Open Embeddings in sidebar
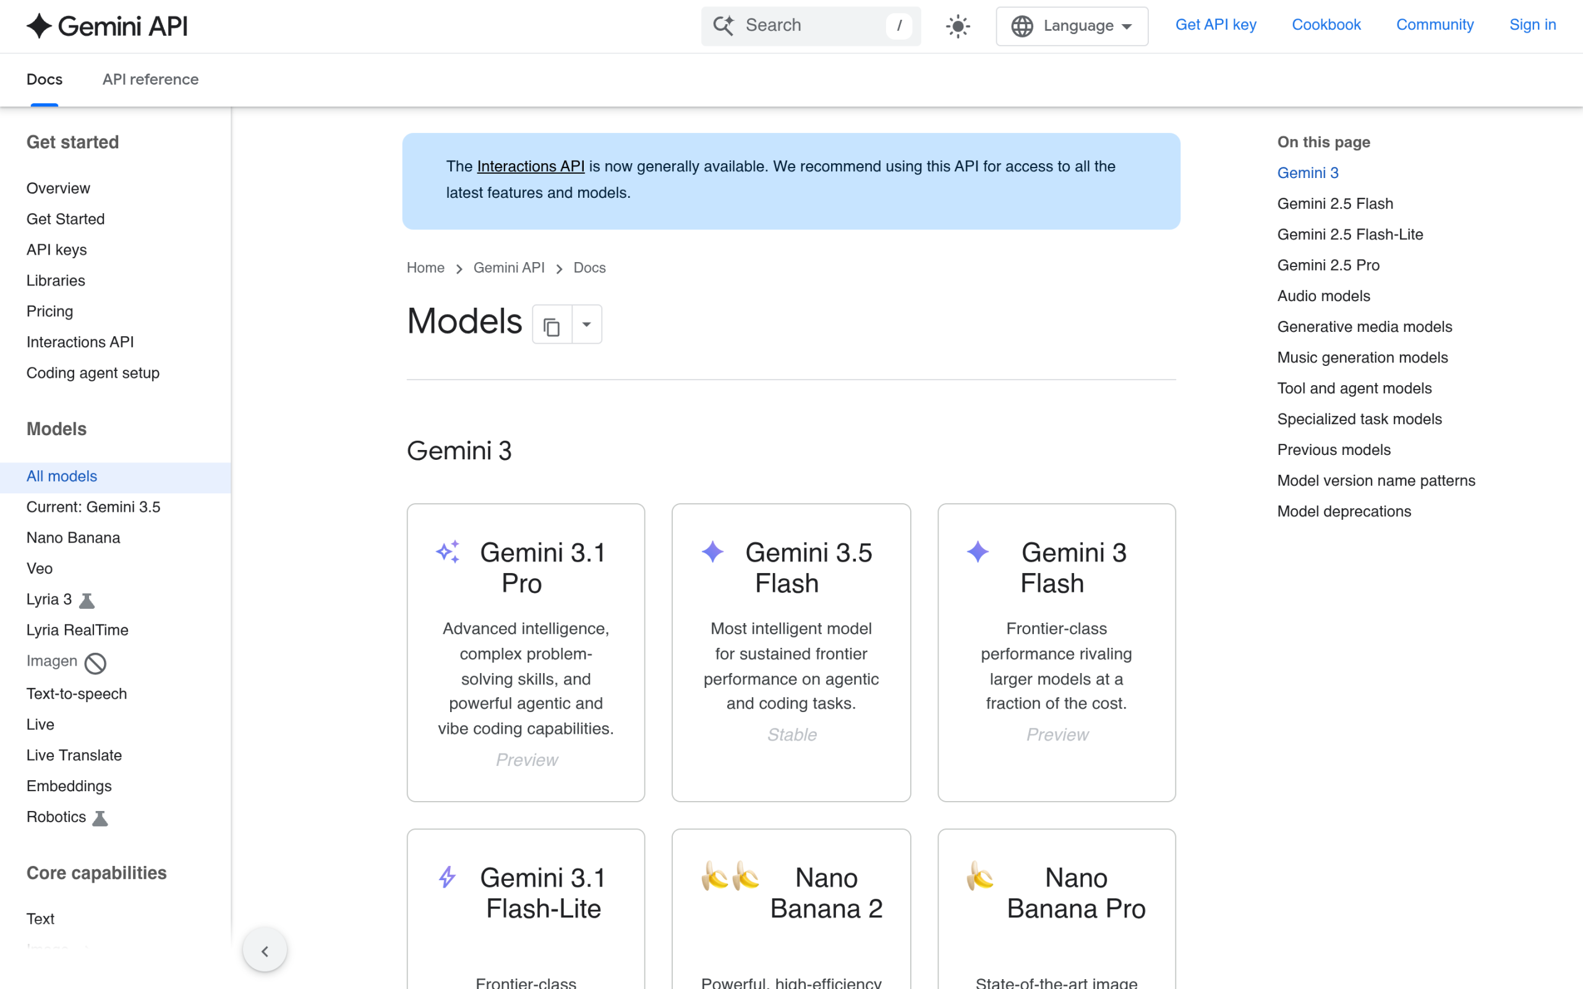 (x=69, y=786)
